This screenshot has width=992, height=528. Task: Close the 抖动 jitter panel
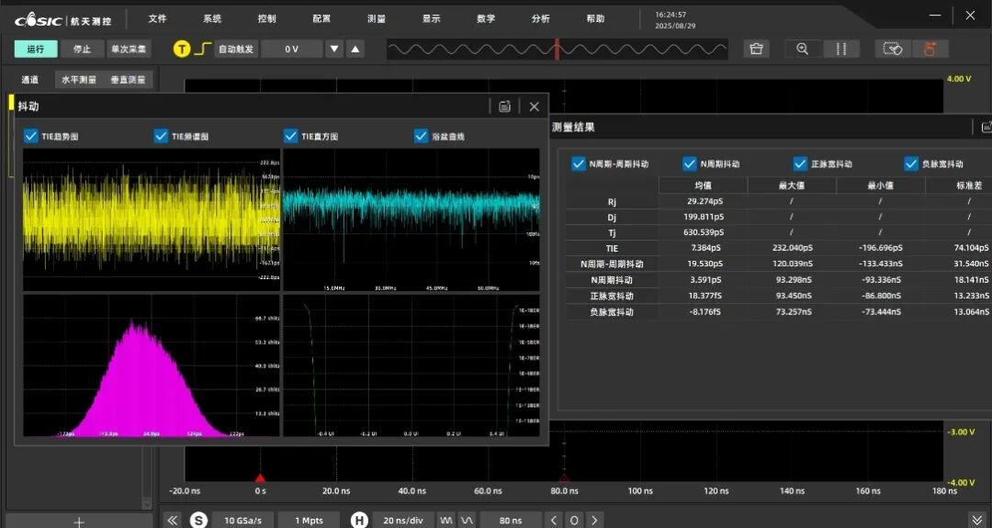534,107
